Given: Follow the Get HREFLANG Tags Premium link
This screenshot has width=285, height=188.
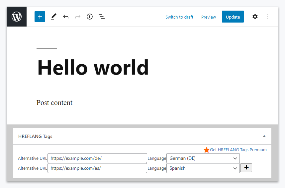Looking at the screenshot, I should click(x=238, y=150).
